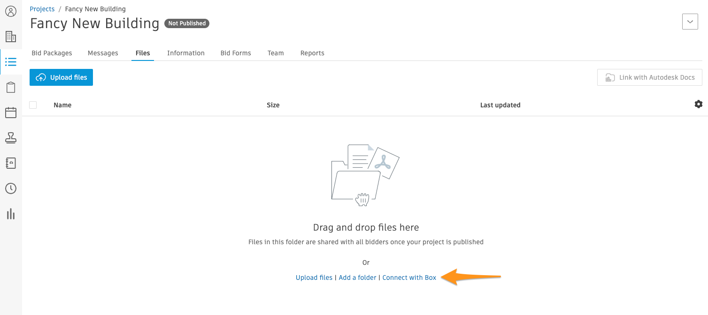Open the analytics bar chart icon in sidebar
This screenshot has height=315, width=708.
pos(11,214)
